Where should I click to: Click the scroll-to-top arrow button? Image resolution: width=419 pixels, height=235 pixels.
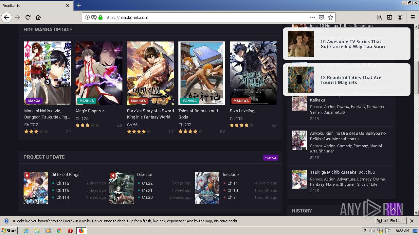tap(393, 209)
